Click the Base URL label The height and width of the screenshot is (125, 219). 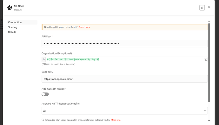click(47, 72)
